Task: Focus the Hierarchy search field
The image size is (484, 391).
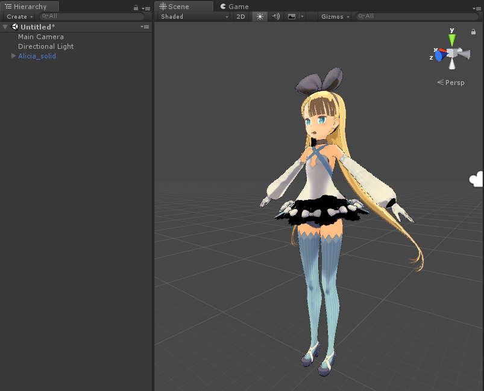Action: [92, 16]
